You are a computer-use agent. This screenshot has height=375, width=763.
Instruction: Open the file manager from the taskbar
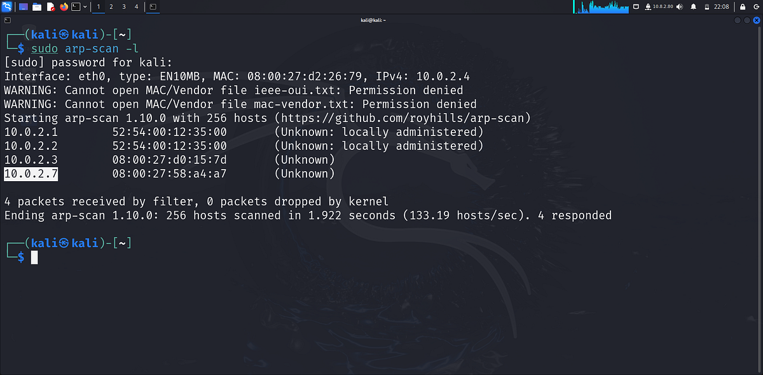point(36,6)
